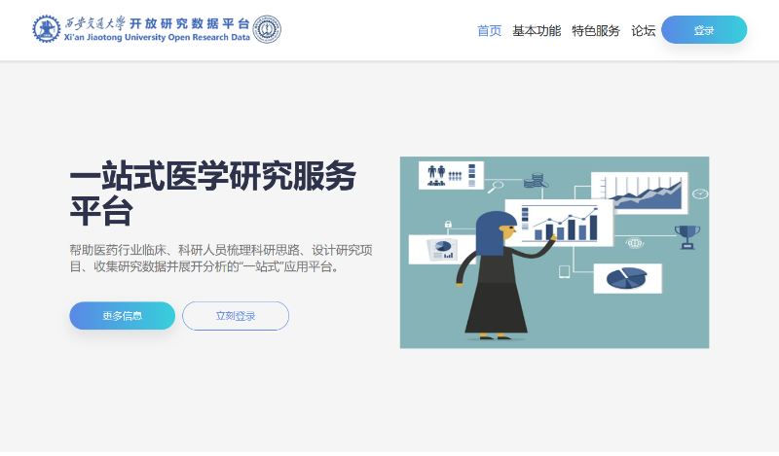Click the magnifying glass icon in illustration
The height and width of the screenshot is (456, 779).
pyautogui.click(x=497, y=185)
